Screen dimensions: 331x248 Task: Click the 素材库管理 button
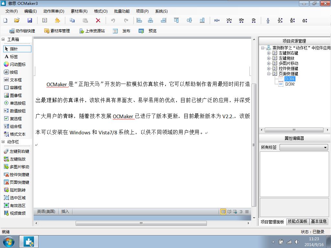tap(57, 31)
